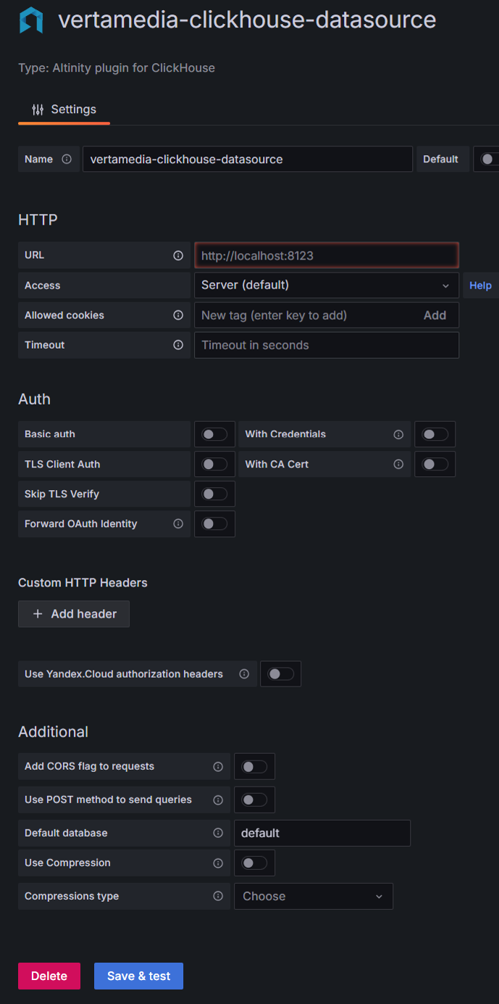Click Save & test
The height and width of the screenshot is (1004, 499).
pyautogui.click(x=138, y=976)
